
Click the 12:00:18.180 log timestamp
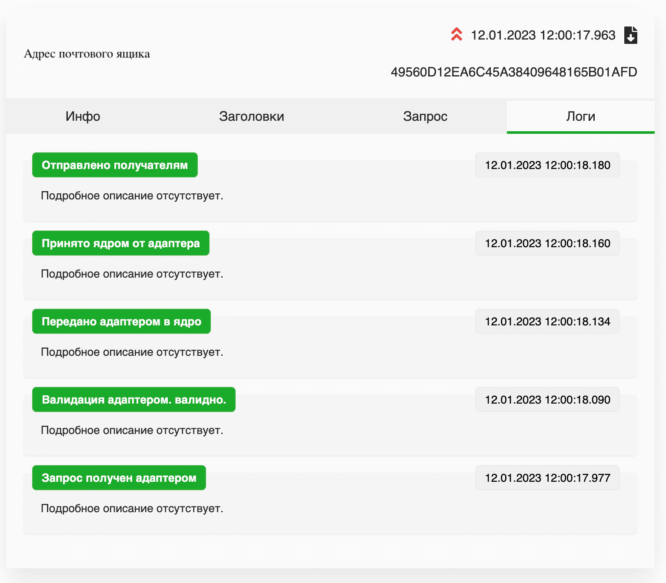point(547,165)
